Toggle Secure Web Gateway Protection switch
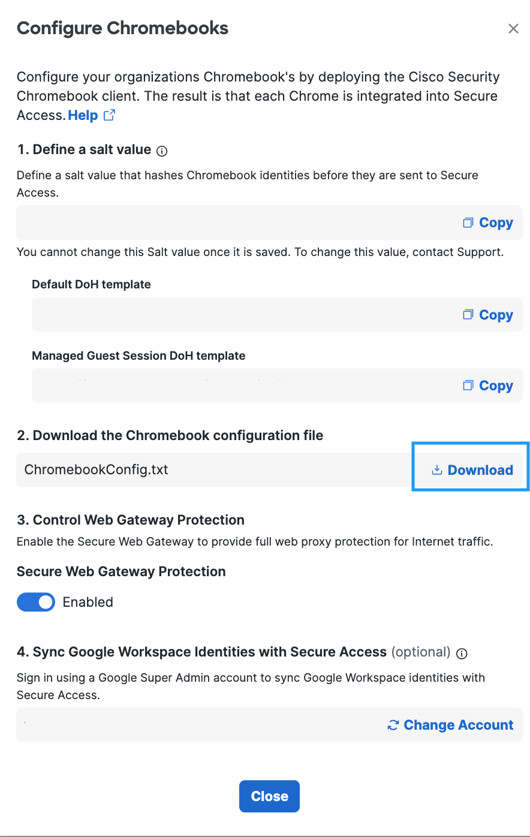This screenshot has width=530, height=837. click(x=36, y=602)
